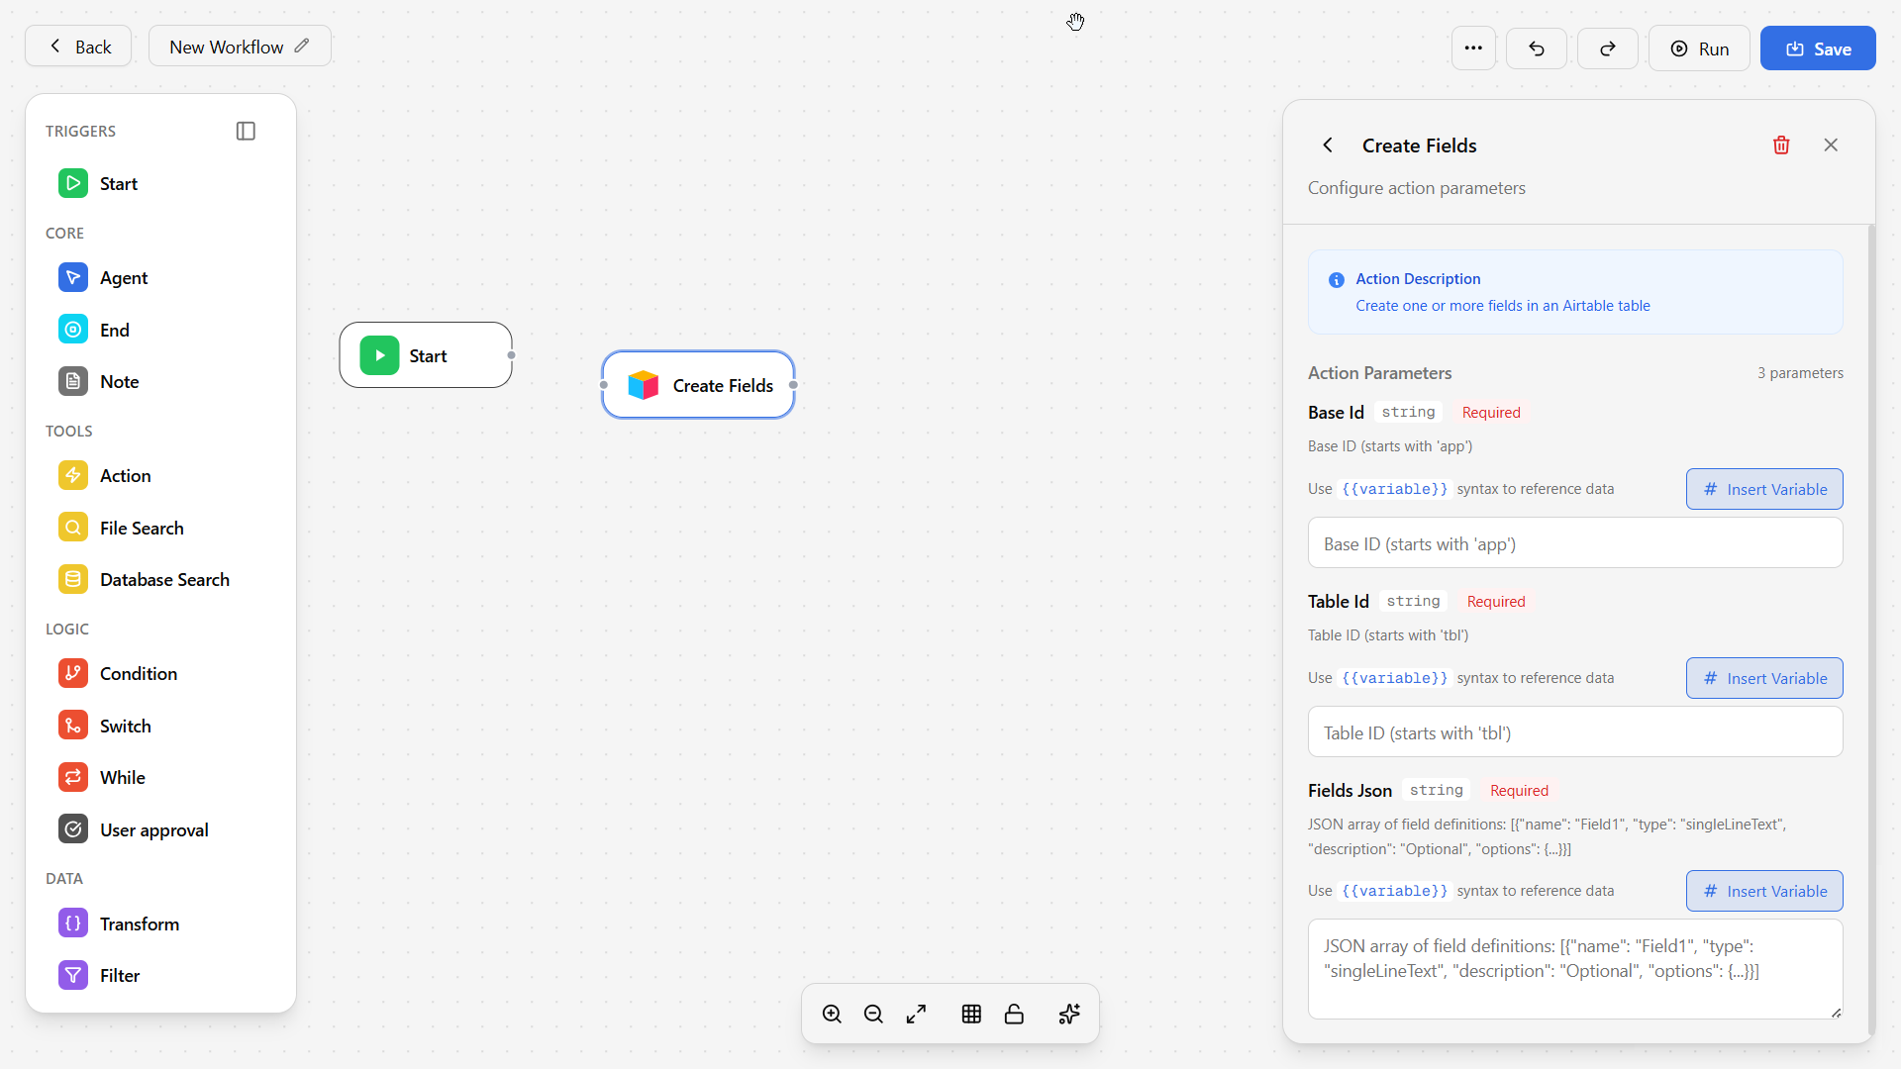Click the undo arrow button
The height and width of the screenshot is (1069, 1901).
(1537, 49)
